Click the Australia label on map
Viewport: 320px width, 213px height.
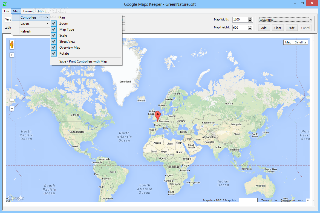[x=261, y=186]
